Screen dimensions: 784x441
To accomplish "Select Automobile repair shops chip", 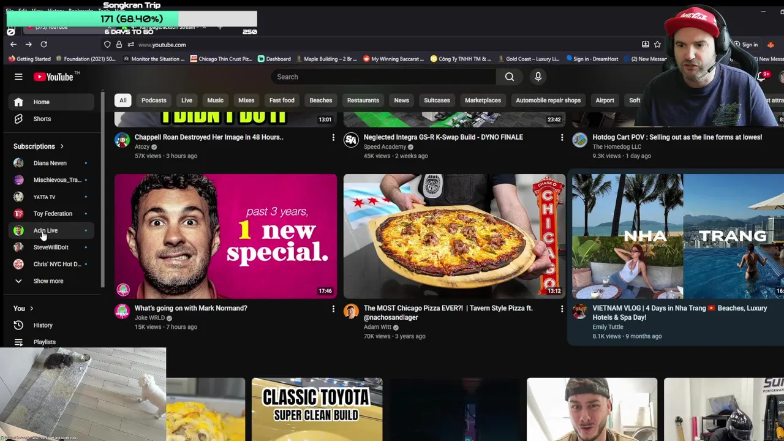I will click(x=548, y=100).
